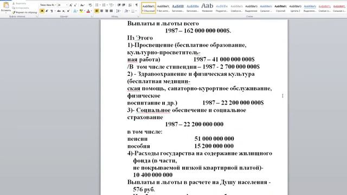347x195 pixels.
Task: Apply the second Заголовок heading style
Action: [x=192, y=8]
